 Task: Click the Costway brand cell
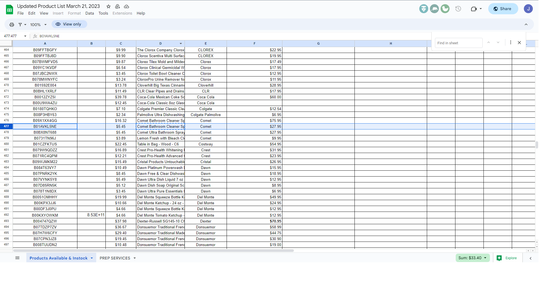pyautogui.click(x=206, y=144)
